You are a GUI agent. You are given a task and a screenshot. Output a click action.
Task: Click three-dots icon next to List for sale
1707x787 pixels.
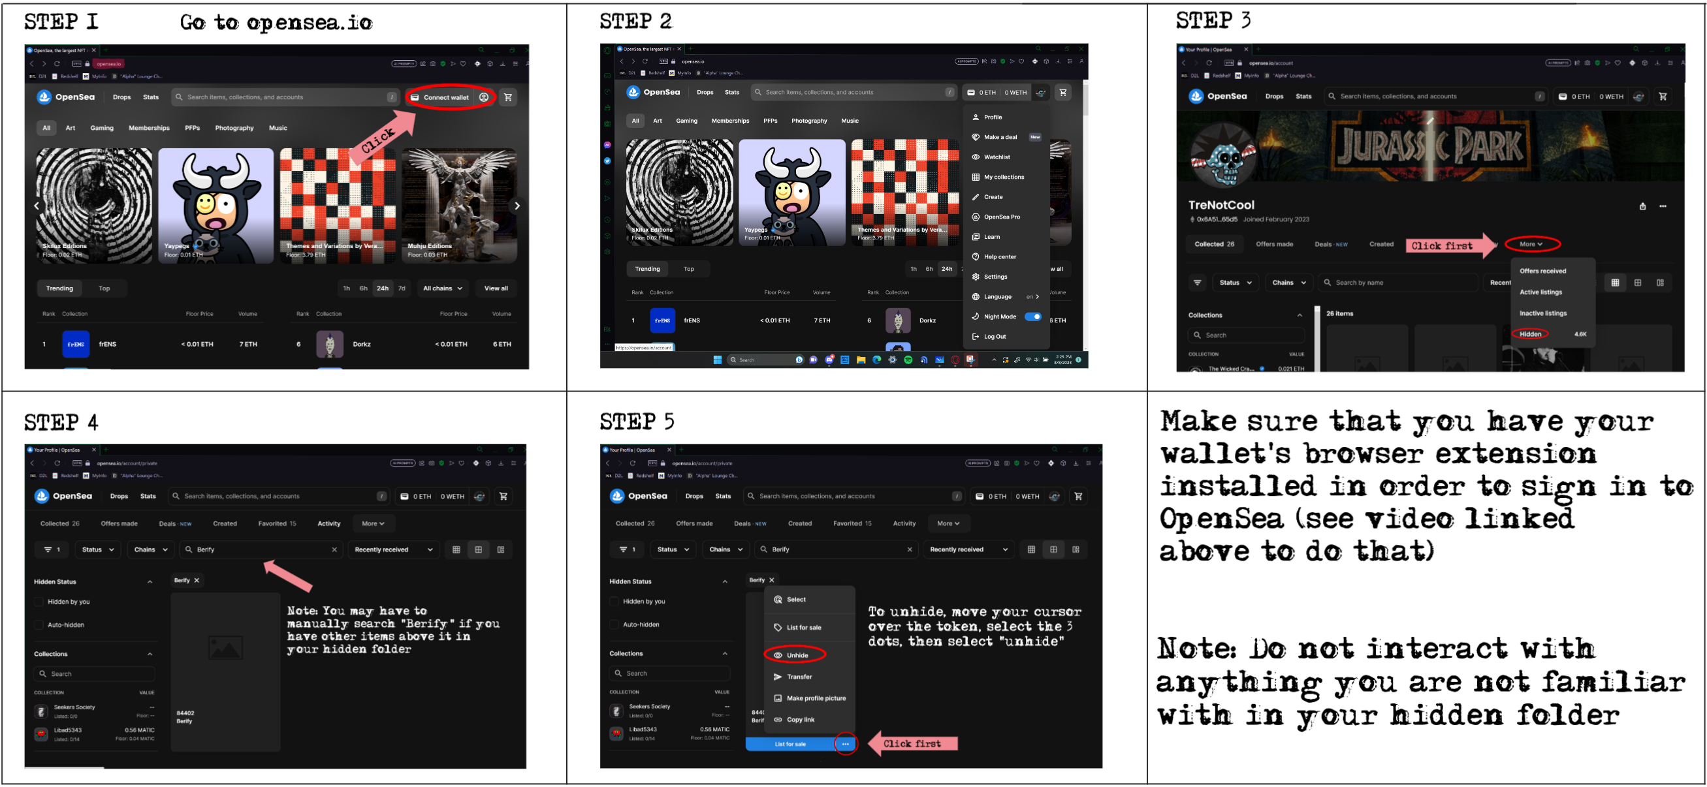coord(845,744)
